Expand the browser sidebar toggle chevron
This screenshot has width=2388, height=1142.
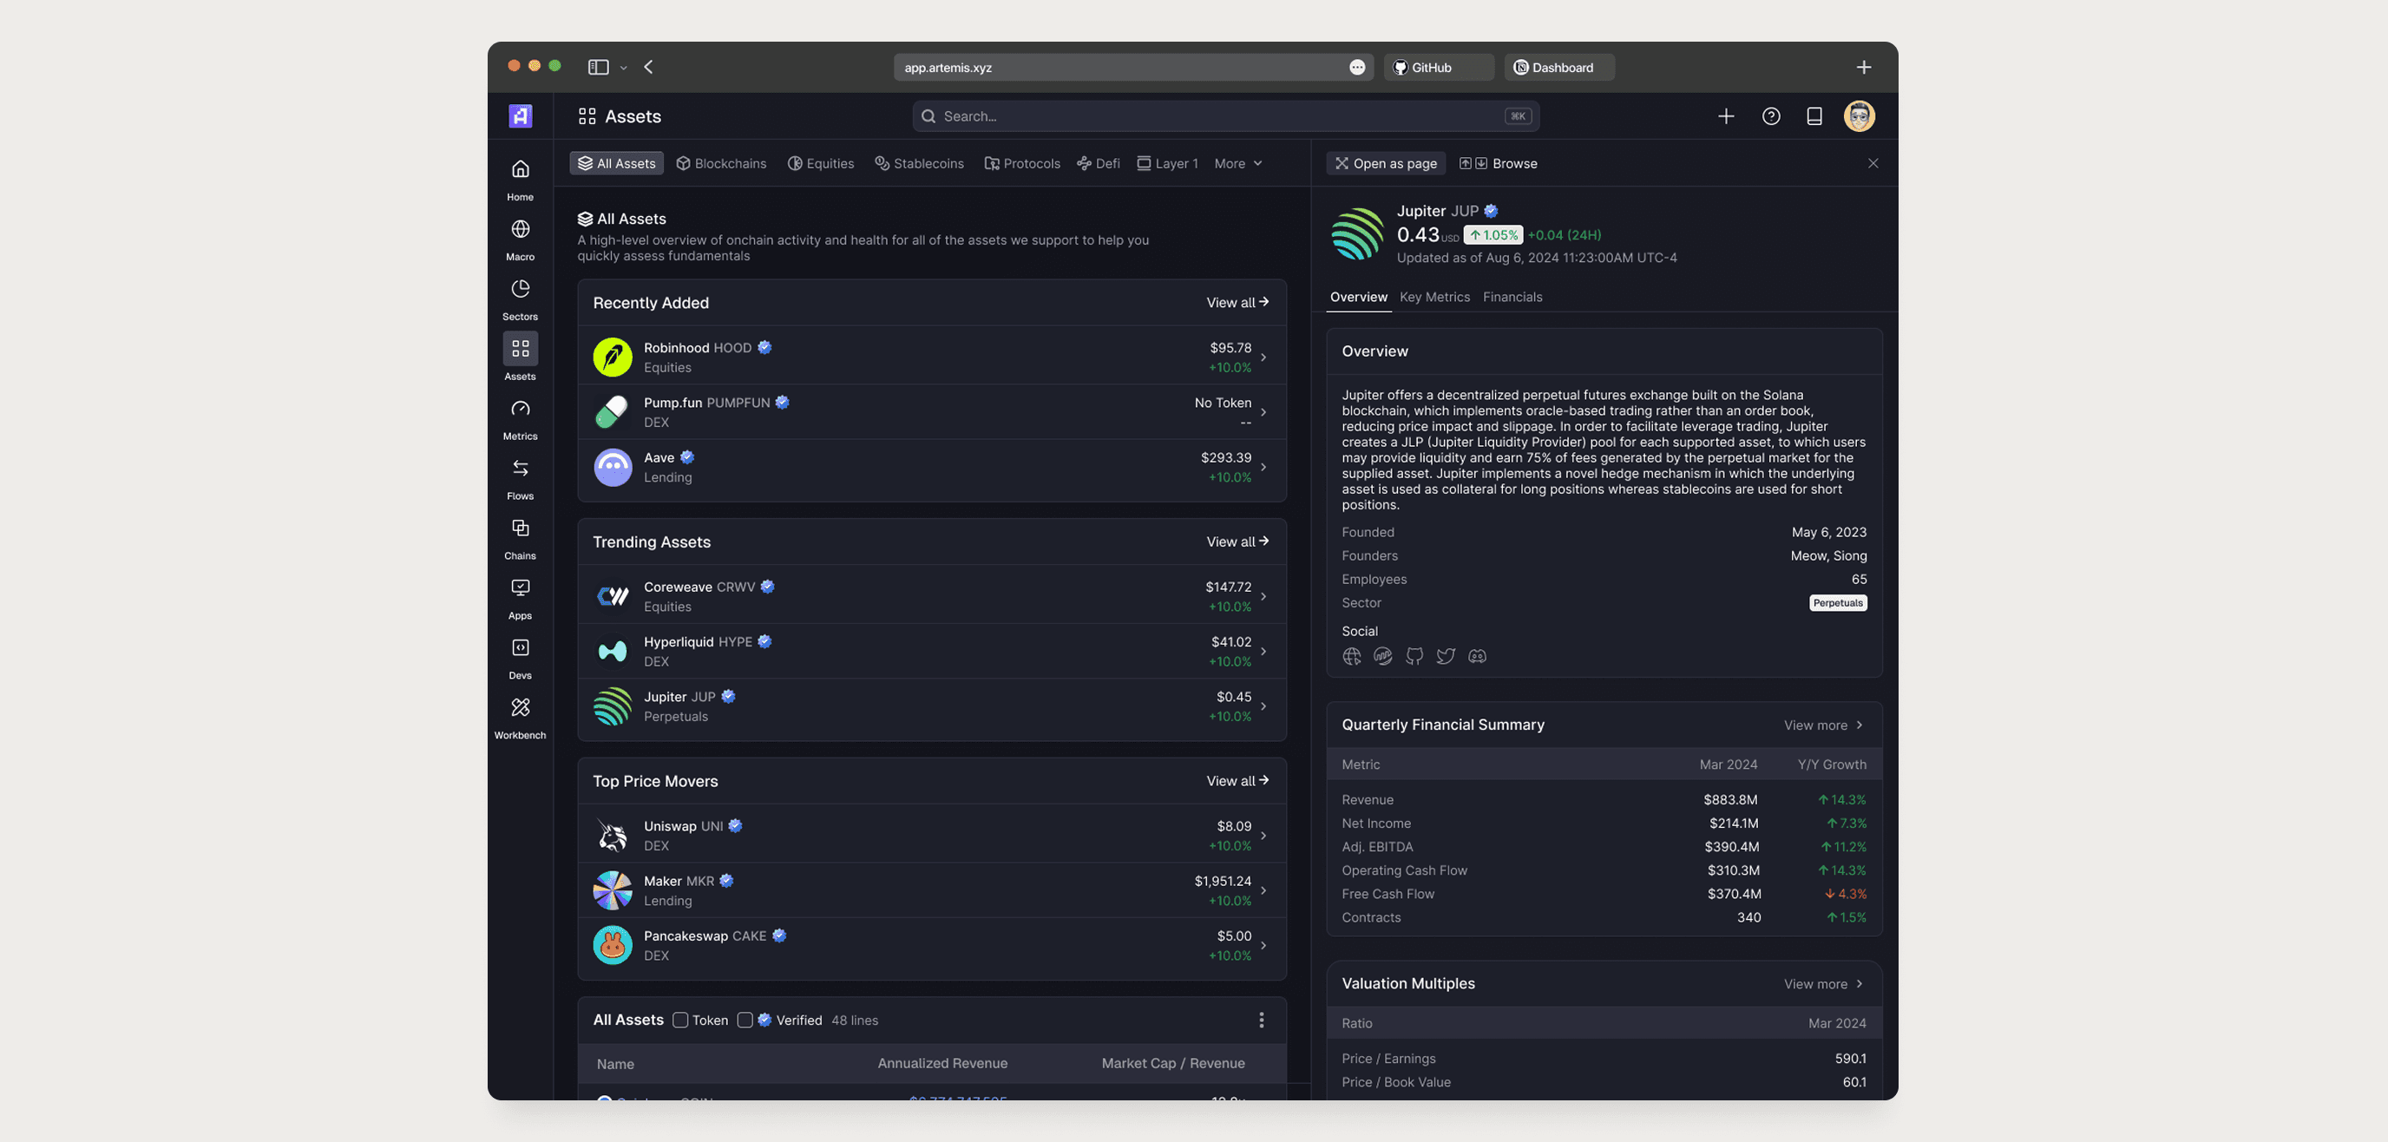tap(624, 68)
